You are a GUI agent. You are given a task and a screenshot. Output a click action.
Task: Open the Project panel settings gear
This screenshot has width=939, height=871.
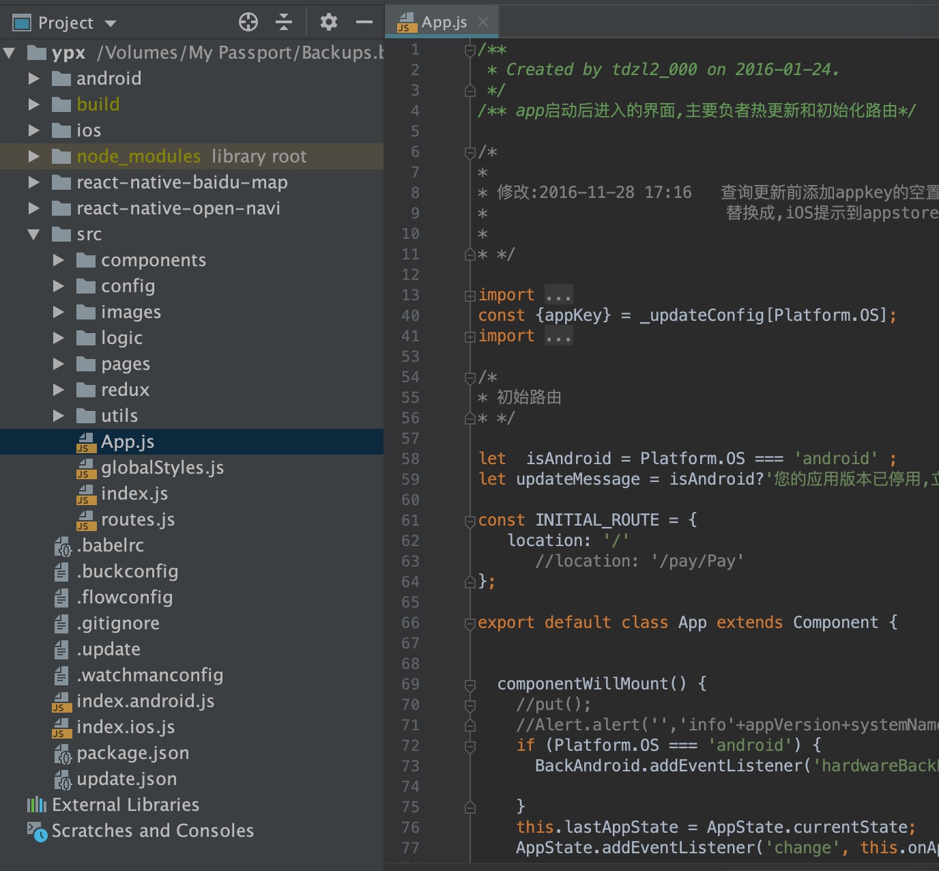tap(329, 23)
